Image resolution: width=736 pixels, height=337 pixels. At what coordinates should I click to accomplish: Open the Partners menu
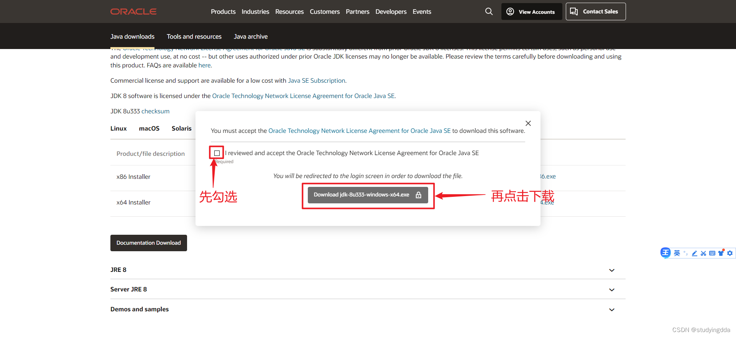click(358, 11)
